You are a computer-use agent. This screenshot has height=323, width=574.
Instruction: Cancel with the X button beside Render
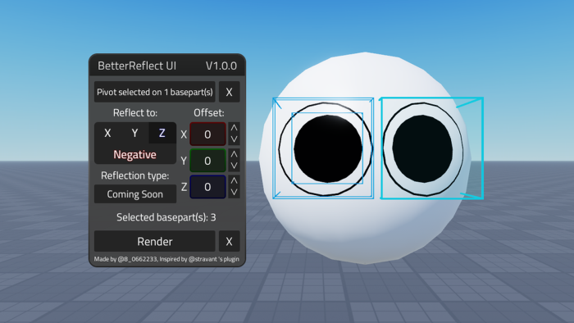point(229,241)
